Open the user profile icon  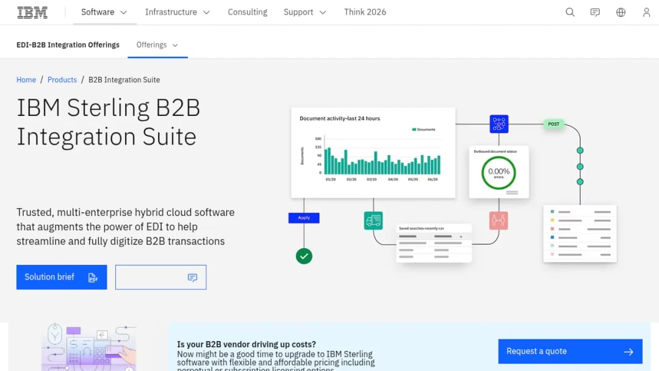(x=646, y=12)
